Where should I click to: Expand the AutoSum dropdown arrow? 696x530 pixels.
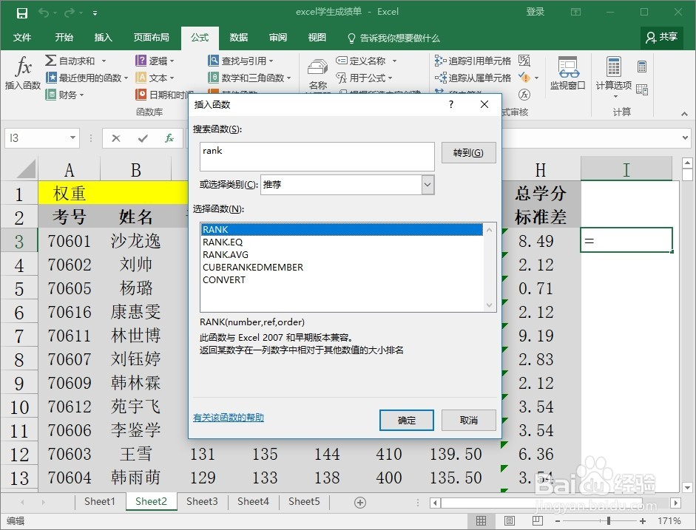click(x=104, y=61)
